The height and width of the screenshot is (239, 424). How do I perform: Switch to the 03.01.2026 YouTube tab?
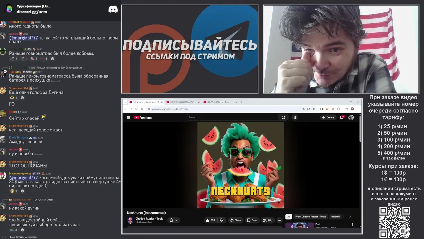tap(220, 102)
